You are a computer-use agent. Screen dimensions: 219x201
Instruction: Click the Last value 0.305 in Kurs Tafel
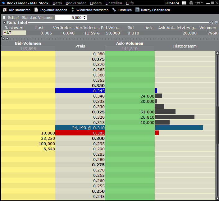click(46, 33)
